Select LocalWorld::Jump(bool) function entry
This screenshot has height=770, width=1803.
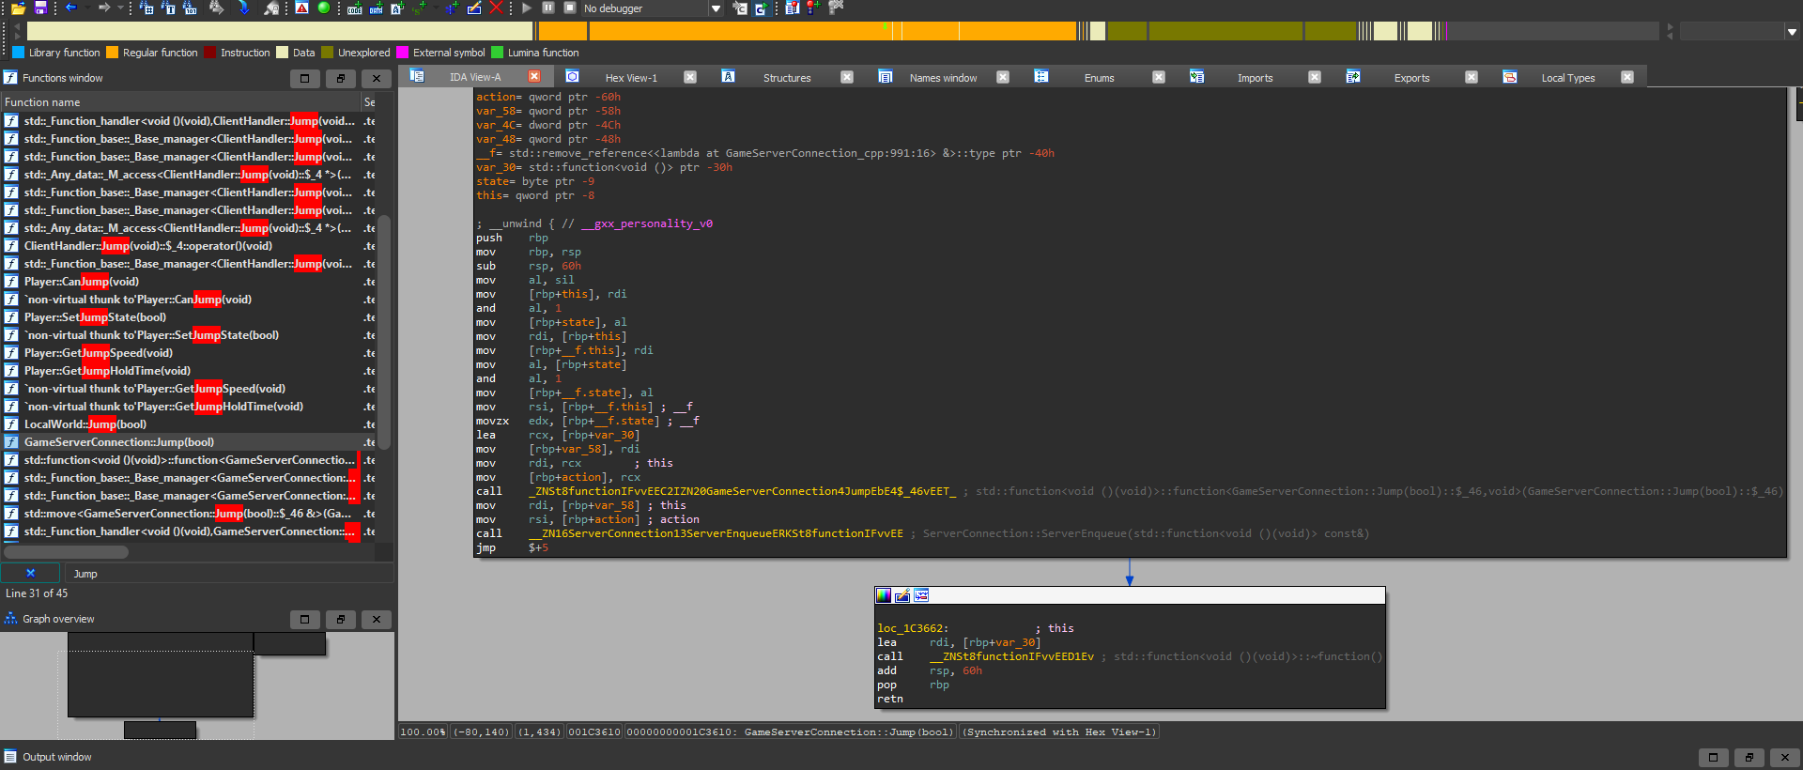[85, 424]
